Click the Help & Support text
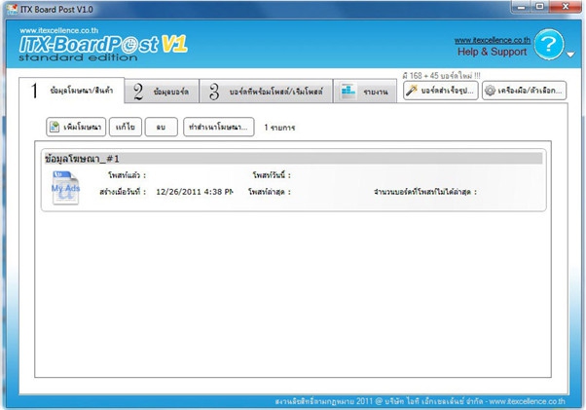Image resolution: width=586 pixels, height=410 pixels. coord(492,52)
